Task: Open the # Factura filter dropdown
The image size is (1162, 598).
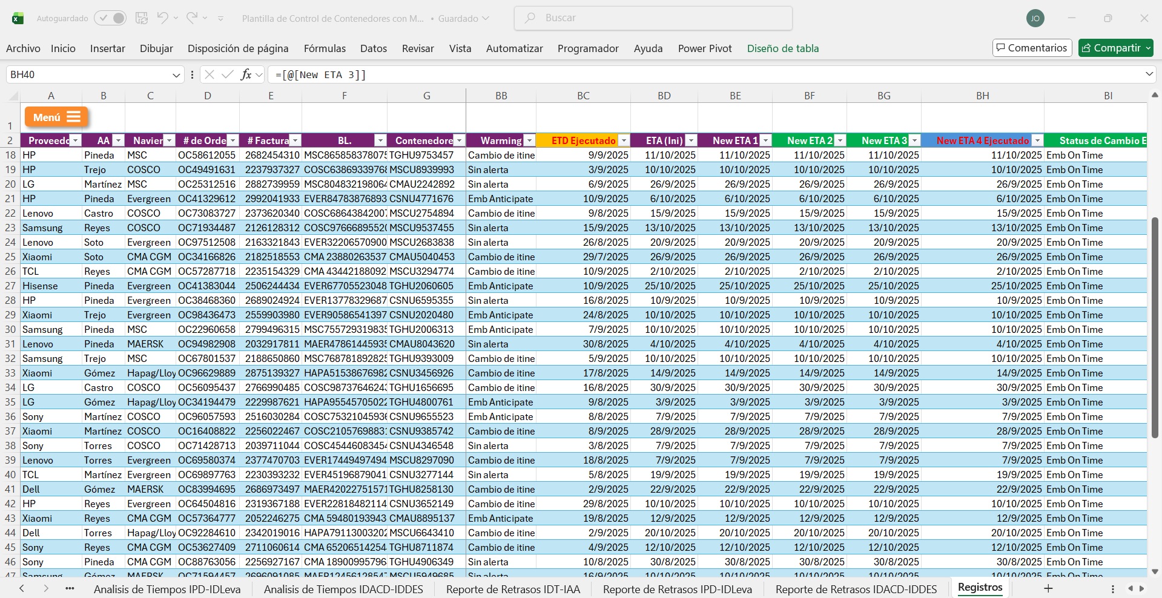Action: pos(295,140)
